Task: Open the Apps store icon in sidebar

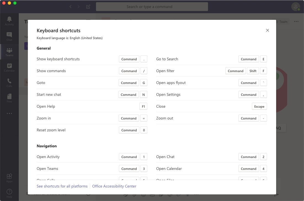Action: tap(9, 178)
